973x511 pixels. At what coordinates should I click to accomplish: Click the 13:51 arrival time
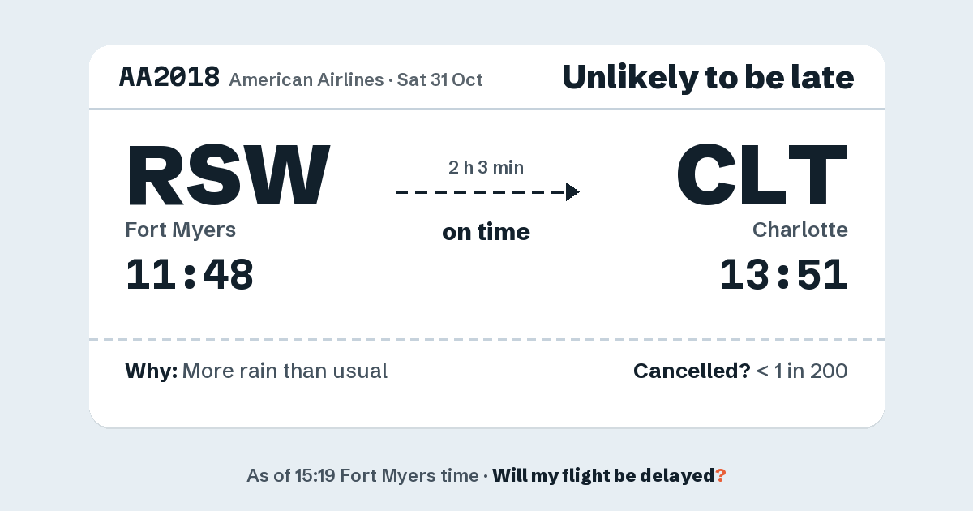point(784,274)
